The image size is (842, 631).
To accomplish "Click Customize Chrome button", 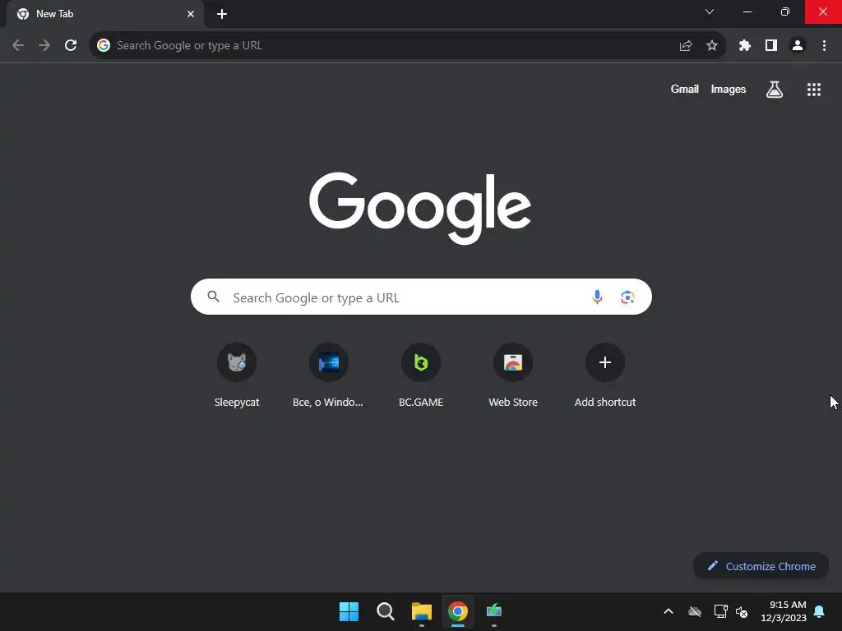I will tap(761, 566).
